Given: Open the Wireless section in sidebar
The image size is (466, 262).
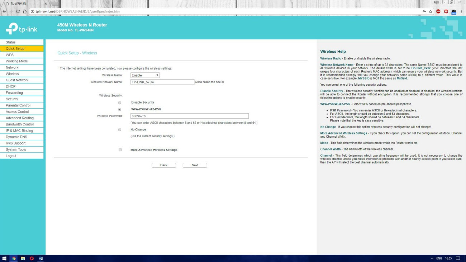Looking at the screenshot, I should coord(12,74).
